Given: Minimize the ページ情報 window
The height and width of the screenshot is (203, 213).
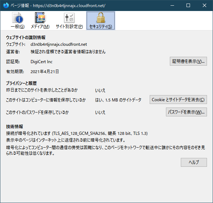Looking at the screenshot, I should (172, 5).
